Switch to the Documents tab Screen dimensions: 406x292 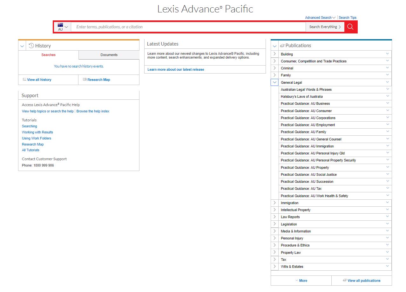(109, 55)
